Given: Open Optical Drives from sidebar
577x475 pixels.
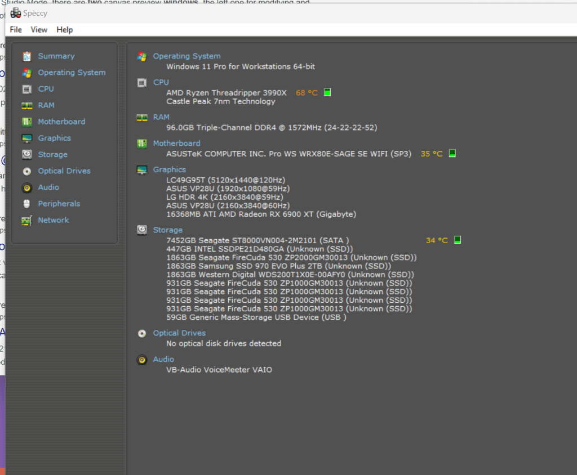Looking at the screenshot, I should [x=64, y=171].
